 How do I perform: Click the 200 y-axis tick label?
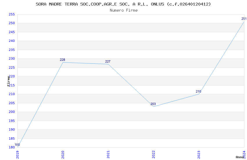pyautogui.click(x=12, y=112)
